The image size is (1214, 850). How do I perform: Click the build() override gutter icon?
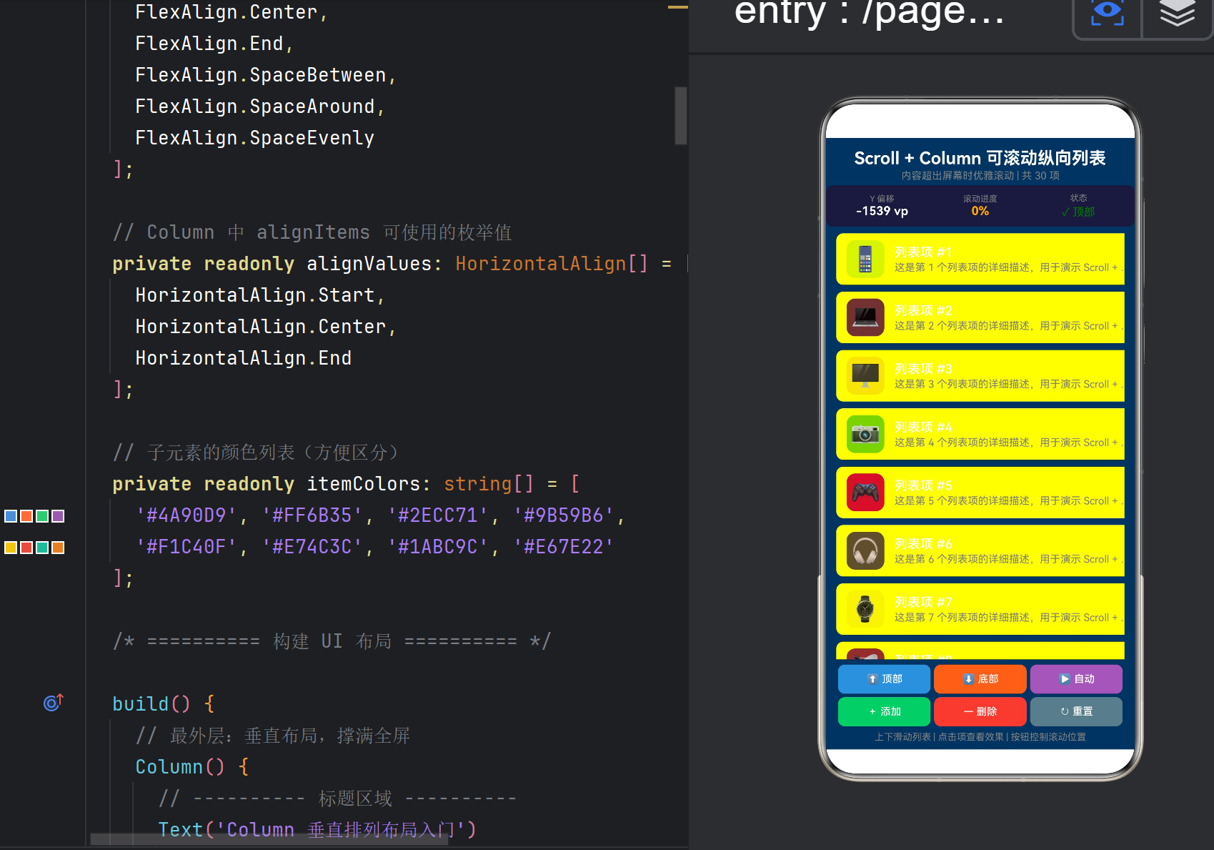pyautogui.click(x=54, y=703)
